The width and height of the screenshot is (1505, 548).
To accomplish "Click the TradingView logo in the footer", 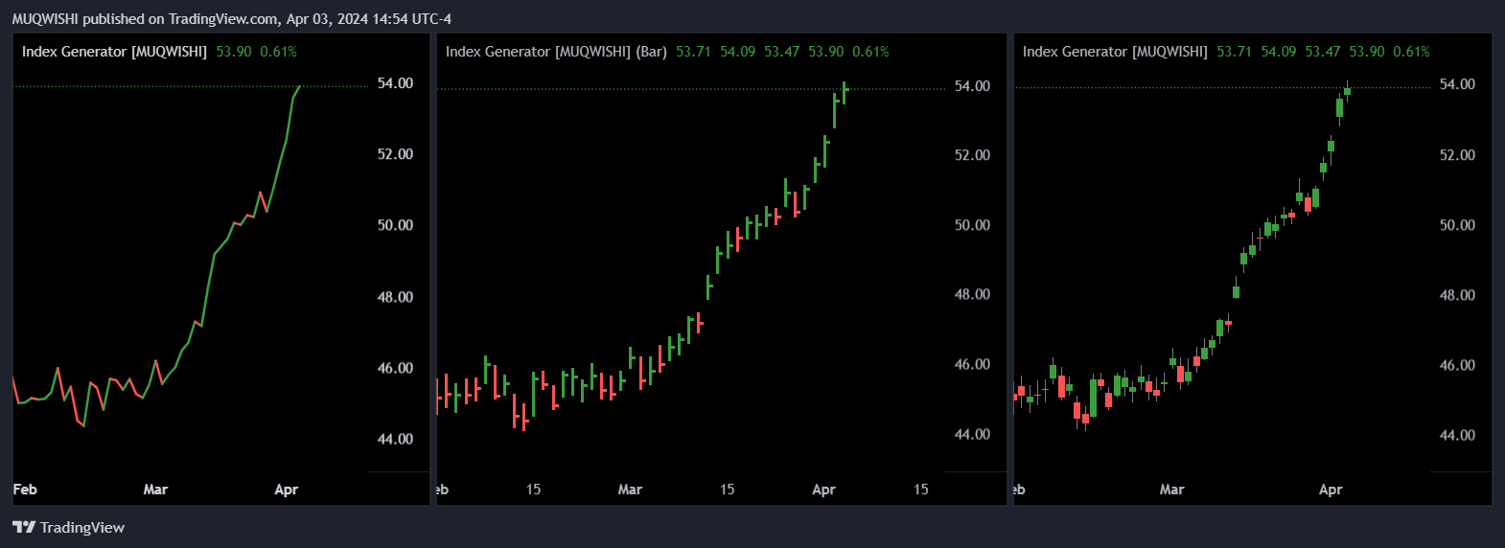I will tap(68, 527).
